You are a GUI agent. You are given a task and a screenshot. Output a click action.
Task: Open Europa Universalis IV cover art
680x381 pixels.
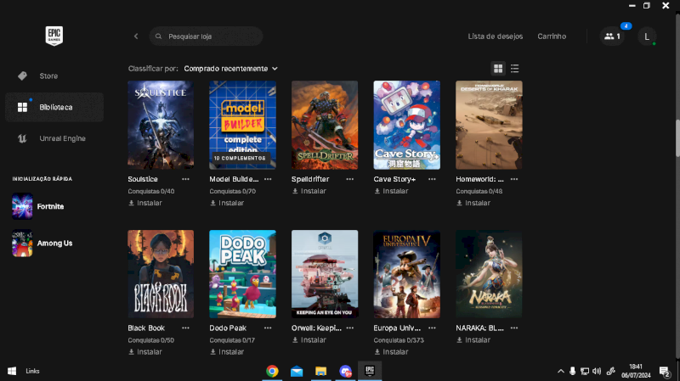[x=407, y=274]
